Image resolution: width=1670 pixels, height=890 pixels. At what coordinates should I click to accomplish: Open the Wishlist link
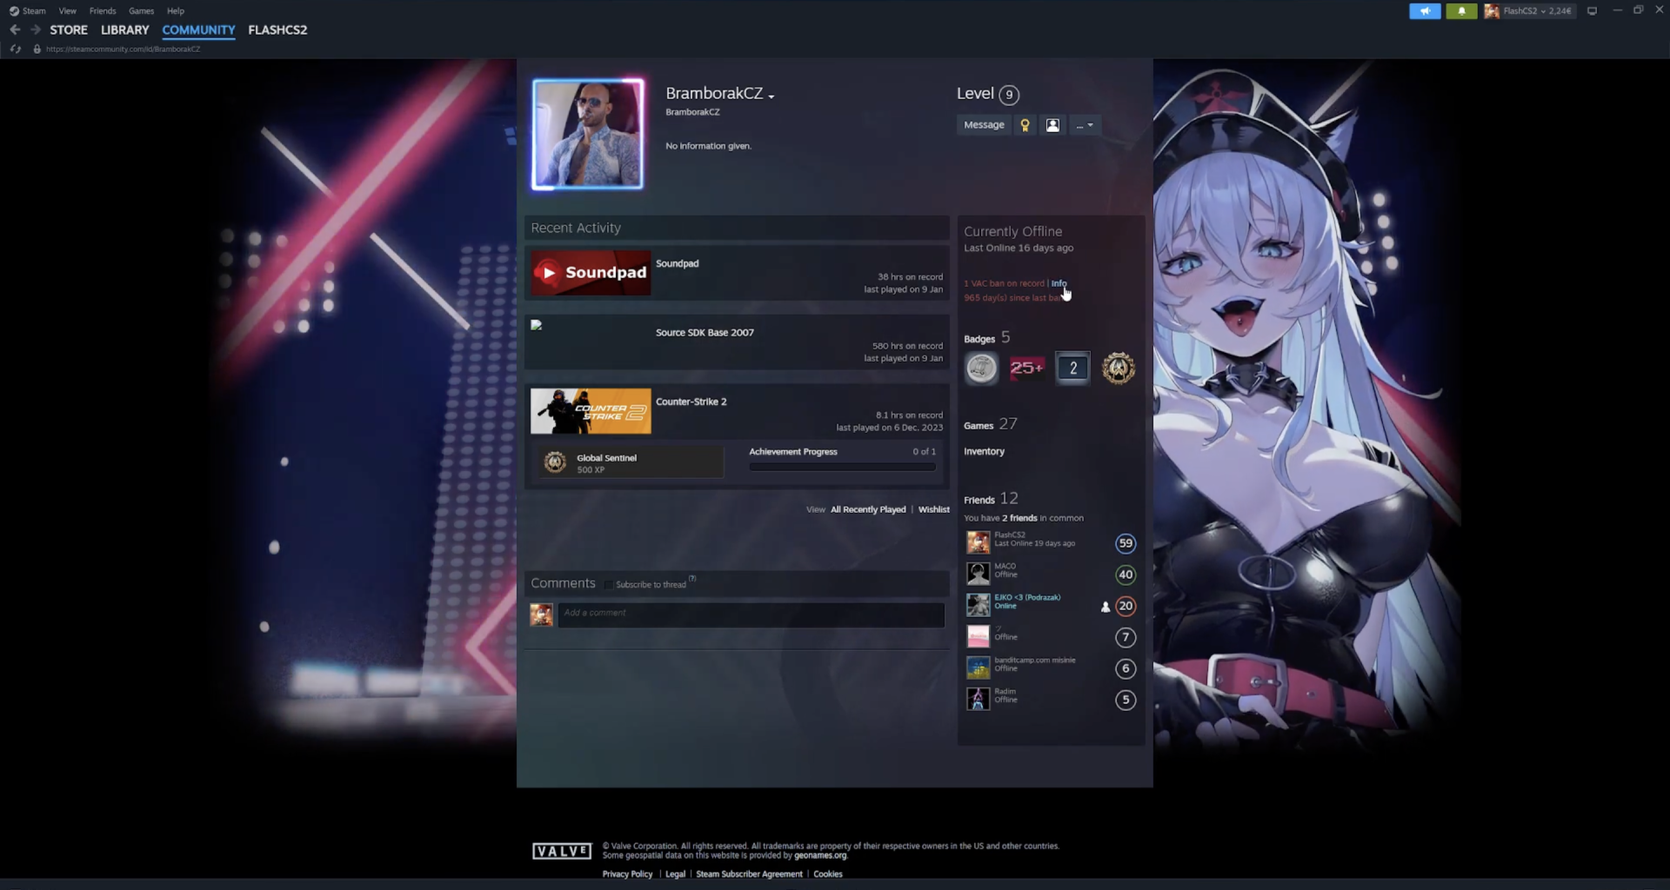point(934,510)
